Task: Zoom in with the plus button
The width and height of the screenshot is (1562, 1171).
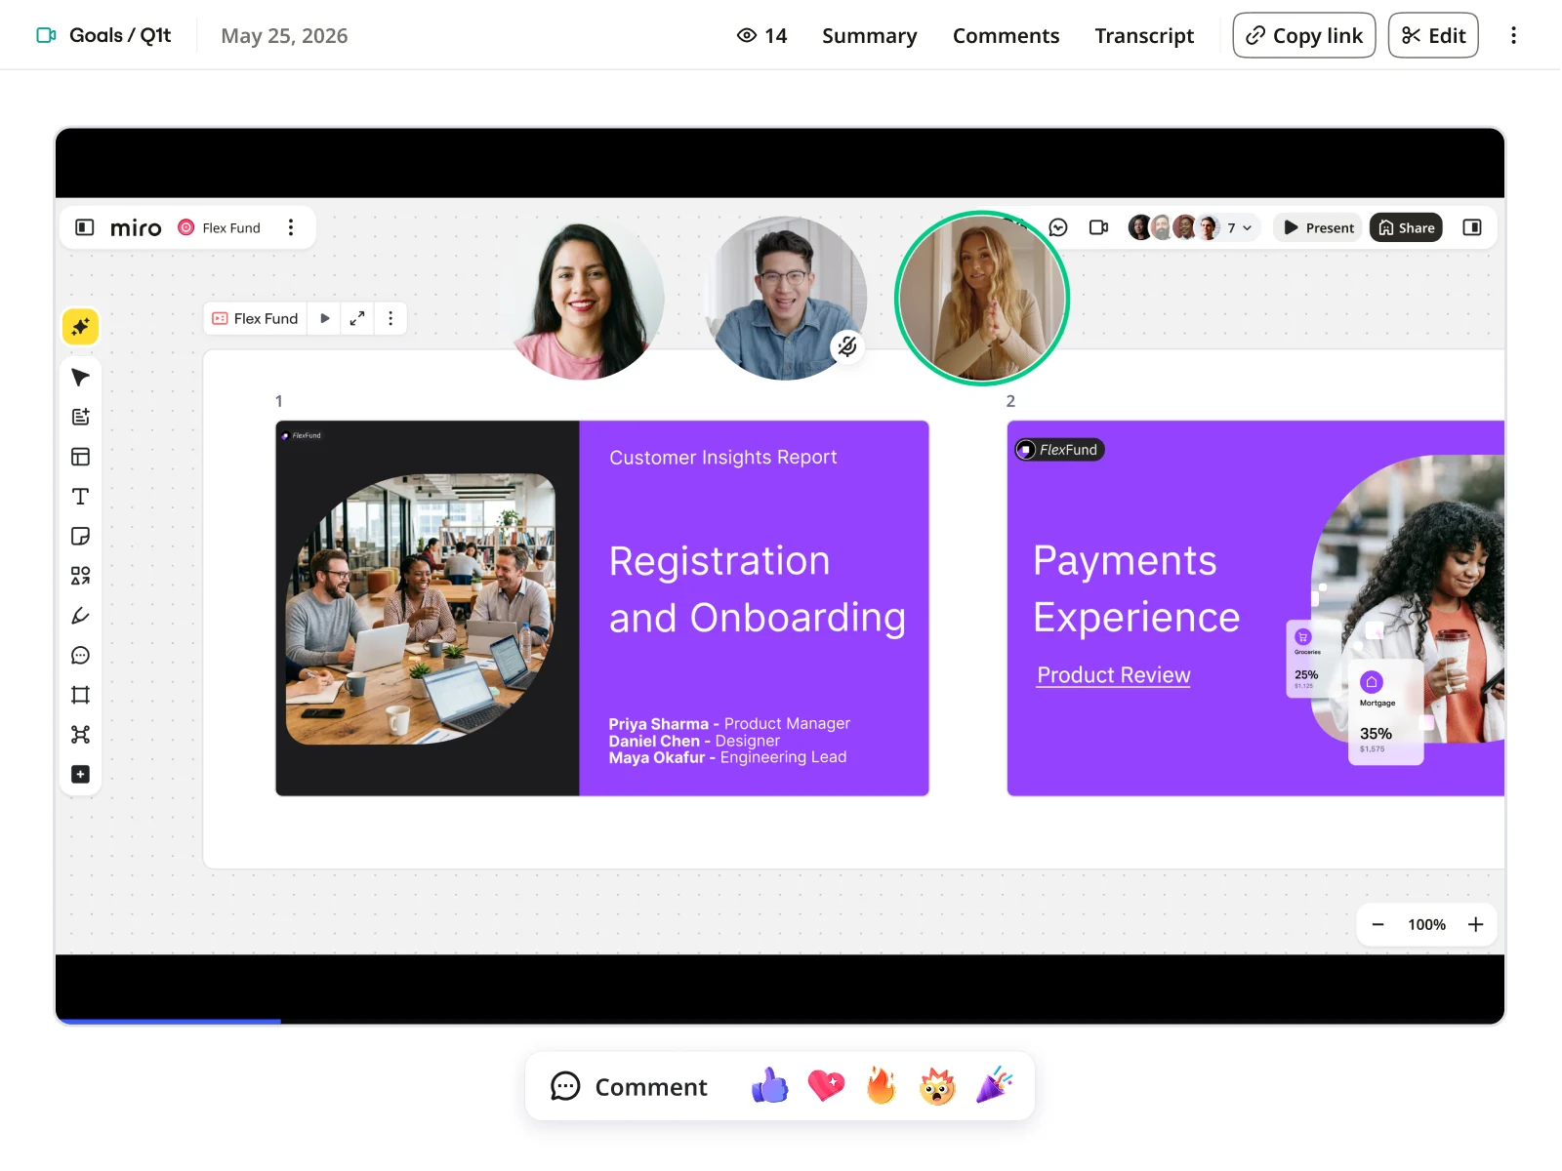Action: coord(1476,924)
